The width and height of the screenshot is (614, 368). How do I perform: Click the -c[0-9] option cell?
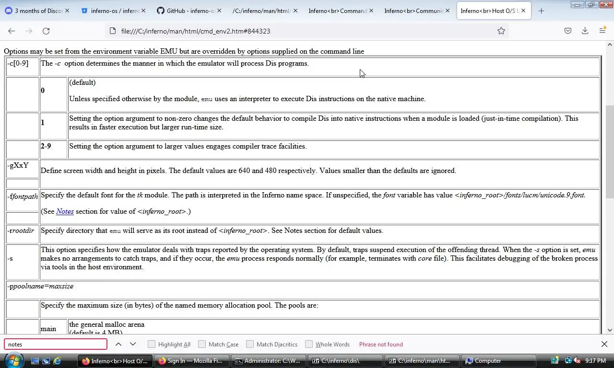(x=23, y=67)
